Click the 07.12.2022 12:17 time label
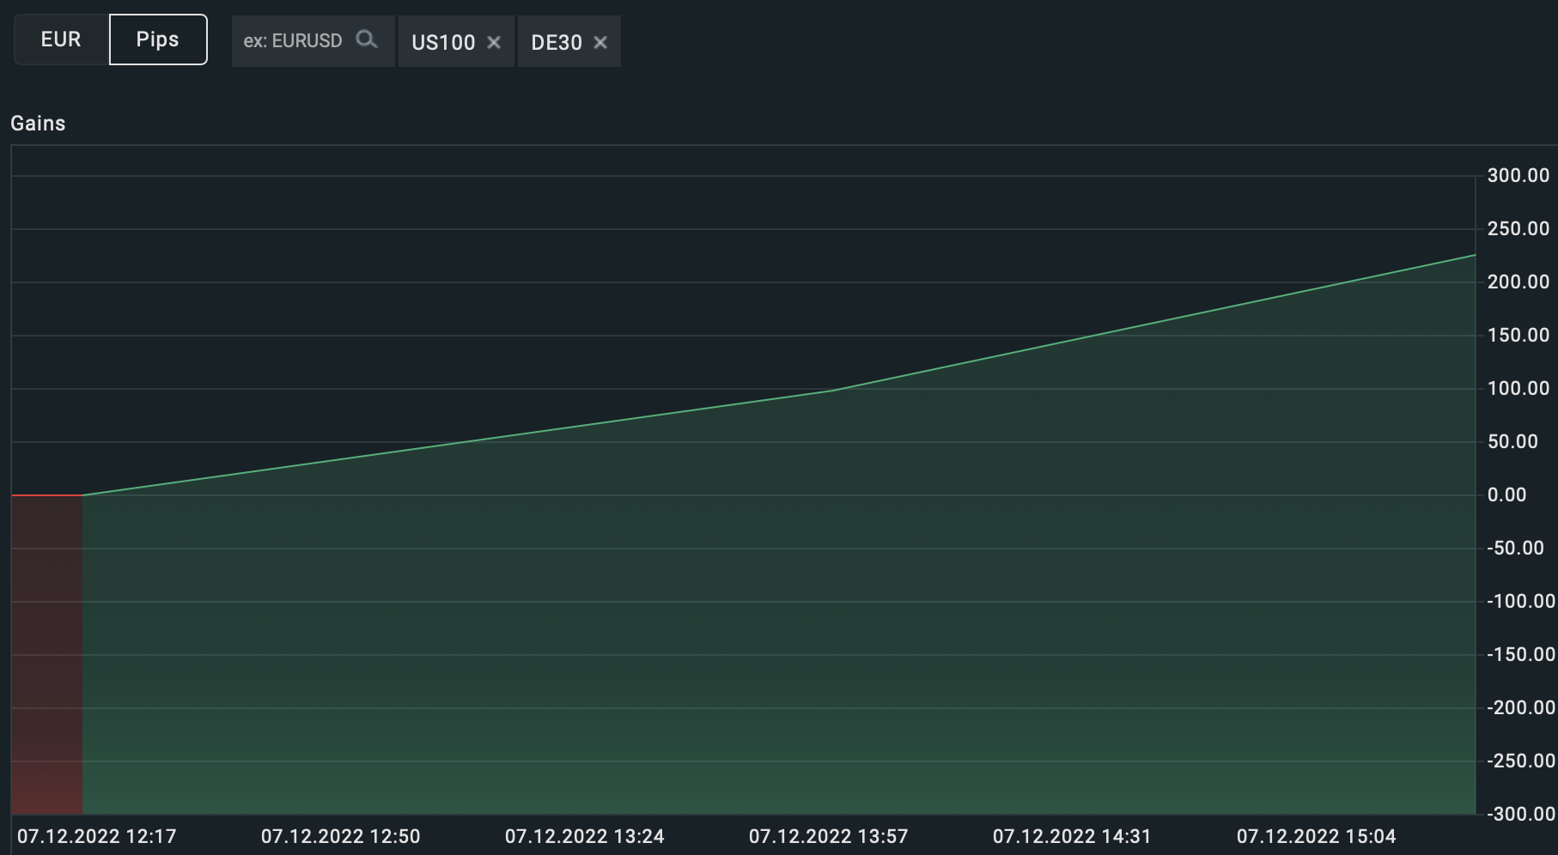Screen dimensions: 1558x855 point(97,836)
